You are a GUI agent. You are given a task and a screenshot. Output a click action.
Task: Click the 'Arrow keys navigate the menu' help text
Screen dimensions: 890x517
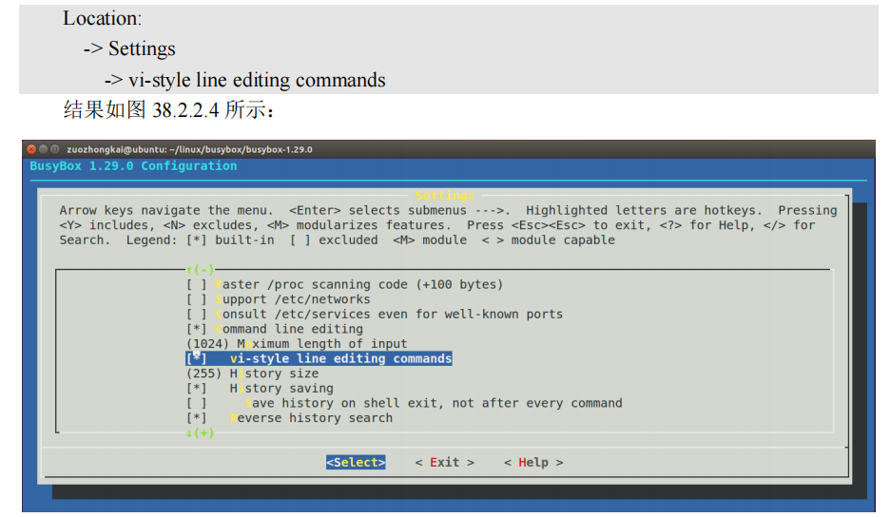click(166, 211)
